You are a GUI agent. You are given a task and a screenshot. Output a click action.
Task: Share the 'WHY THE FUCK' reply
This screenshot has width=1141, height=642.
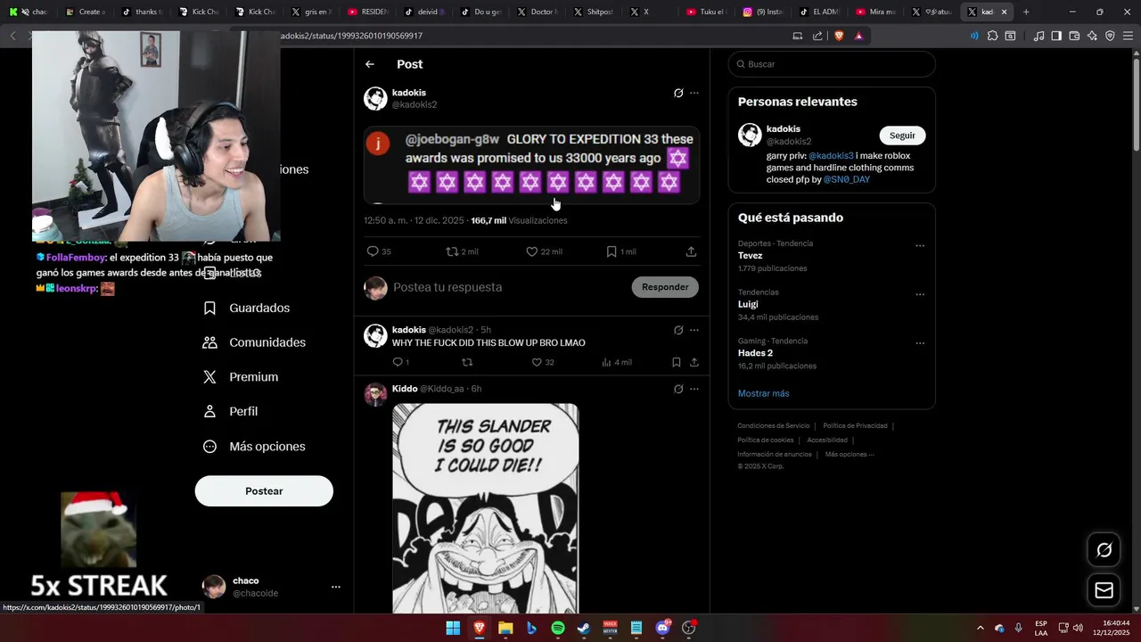(694, 362)
